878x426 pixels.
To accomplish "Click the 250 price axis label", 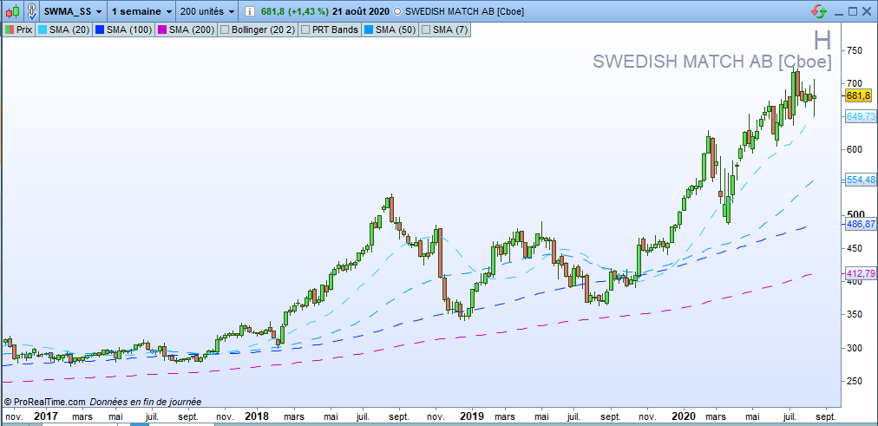I will coord(854,381).
